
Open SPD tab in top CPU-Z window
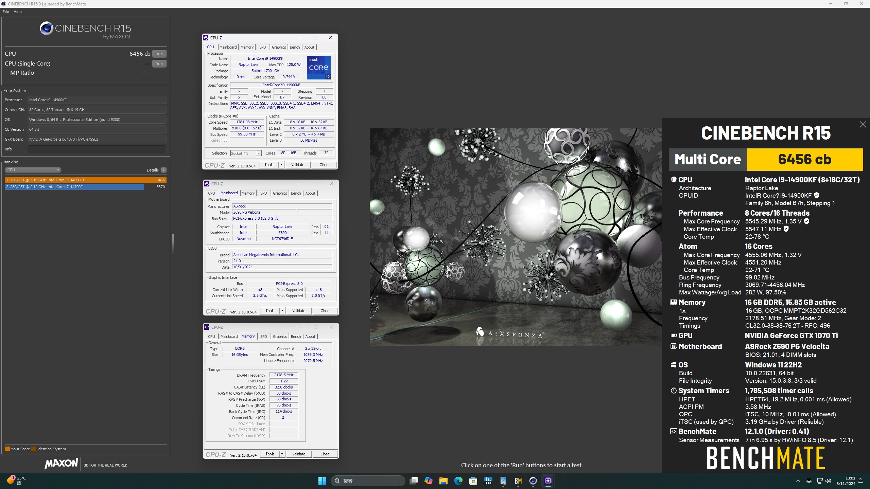[x=263, y=47]
